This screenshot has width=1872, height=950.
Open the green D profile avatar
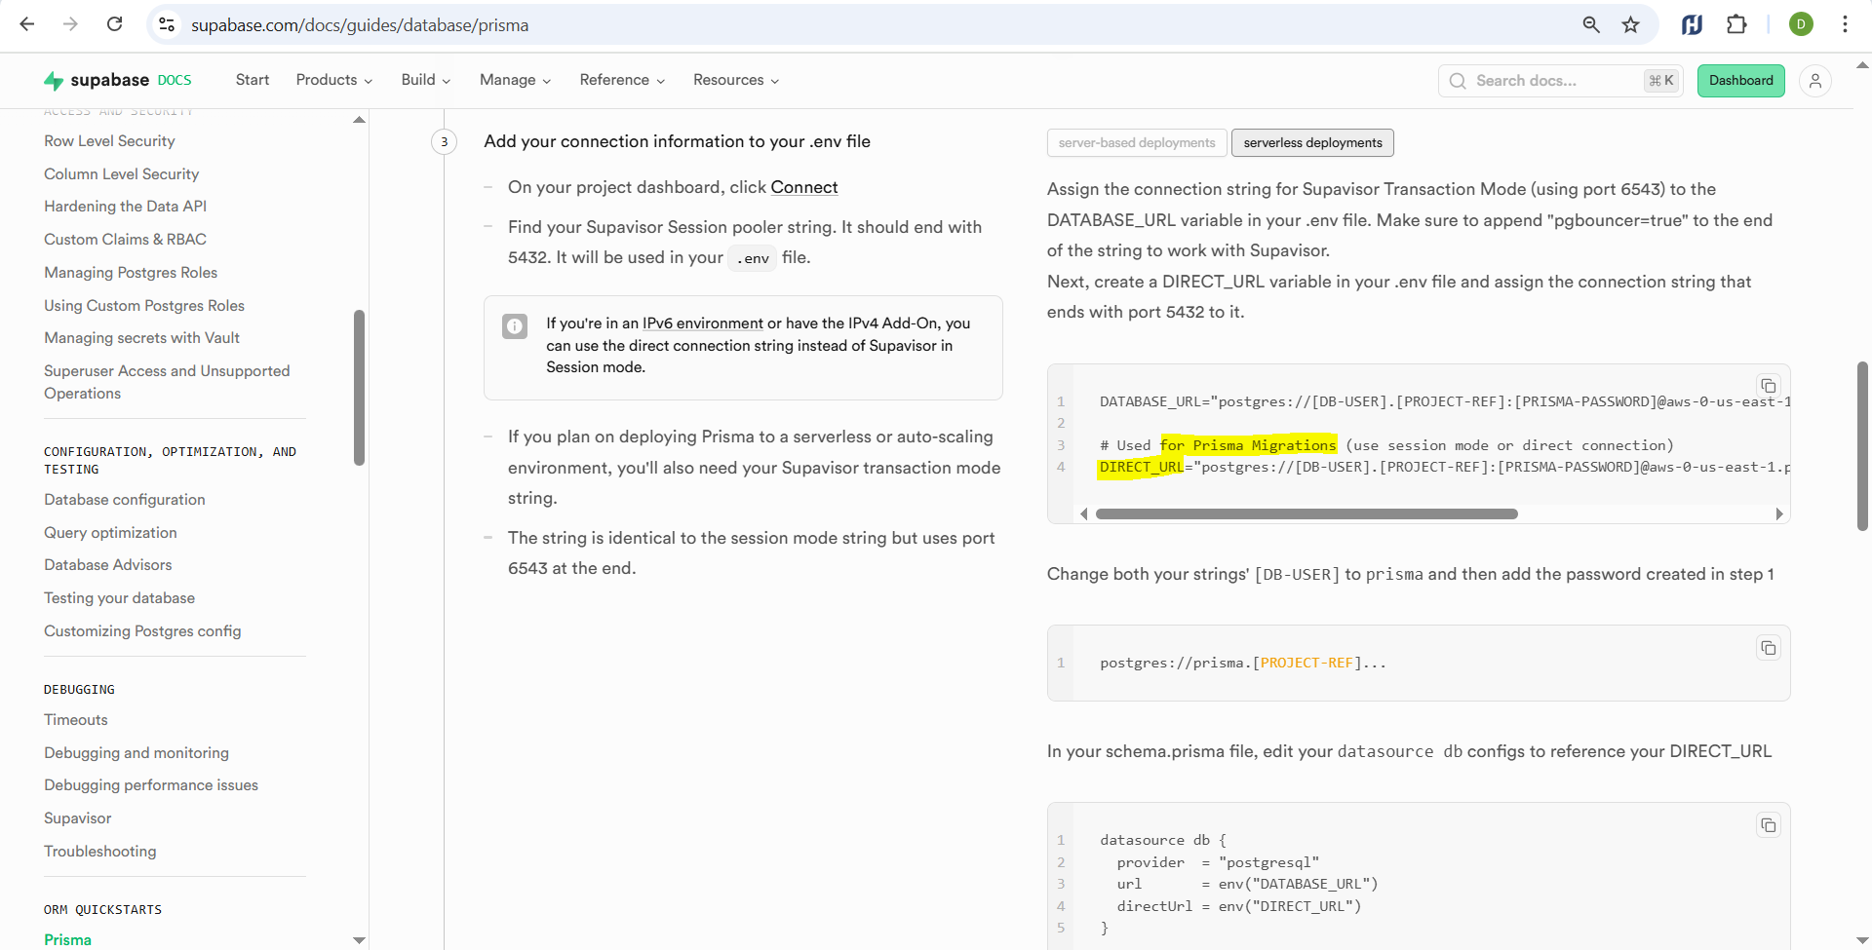point(1801,24)
